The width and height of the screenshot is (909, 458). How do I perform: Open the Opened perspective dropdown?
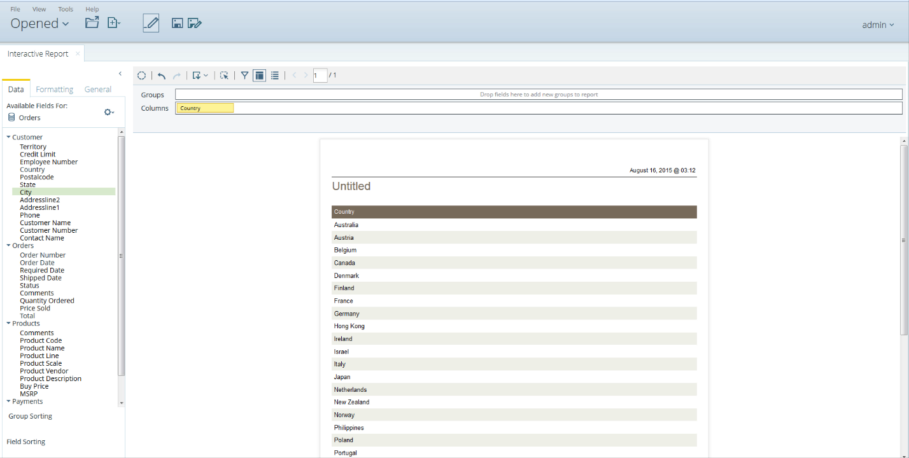point(39,24)
